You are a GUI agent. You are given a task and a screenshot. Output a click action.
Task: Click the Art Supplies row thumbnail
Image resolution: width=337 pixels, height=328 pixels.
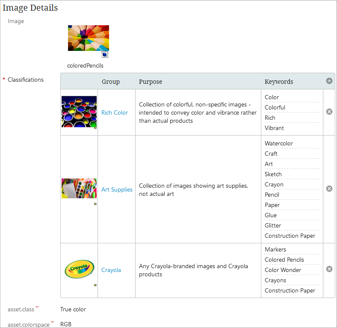coord(79,188)
